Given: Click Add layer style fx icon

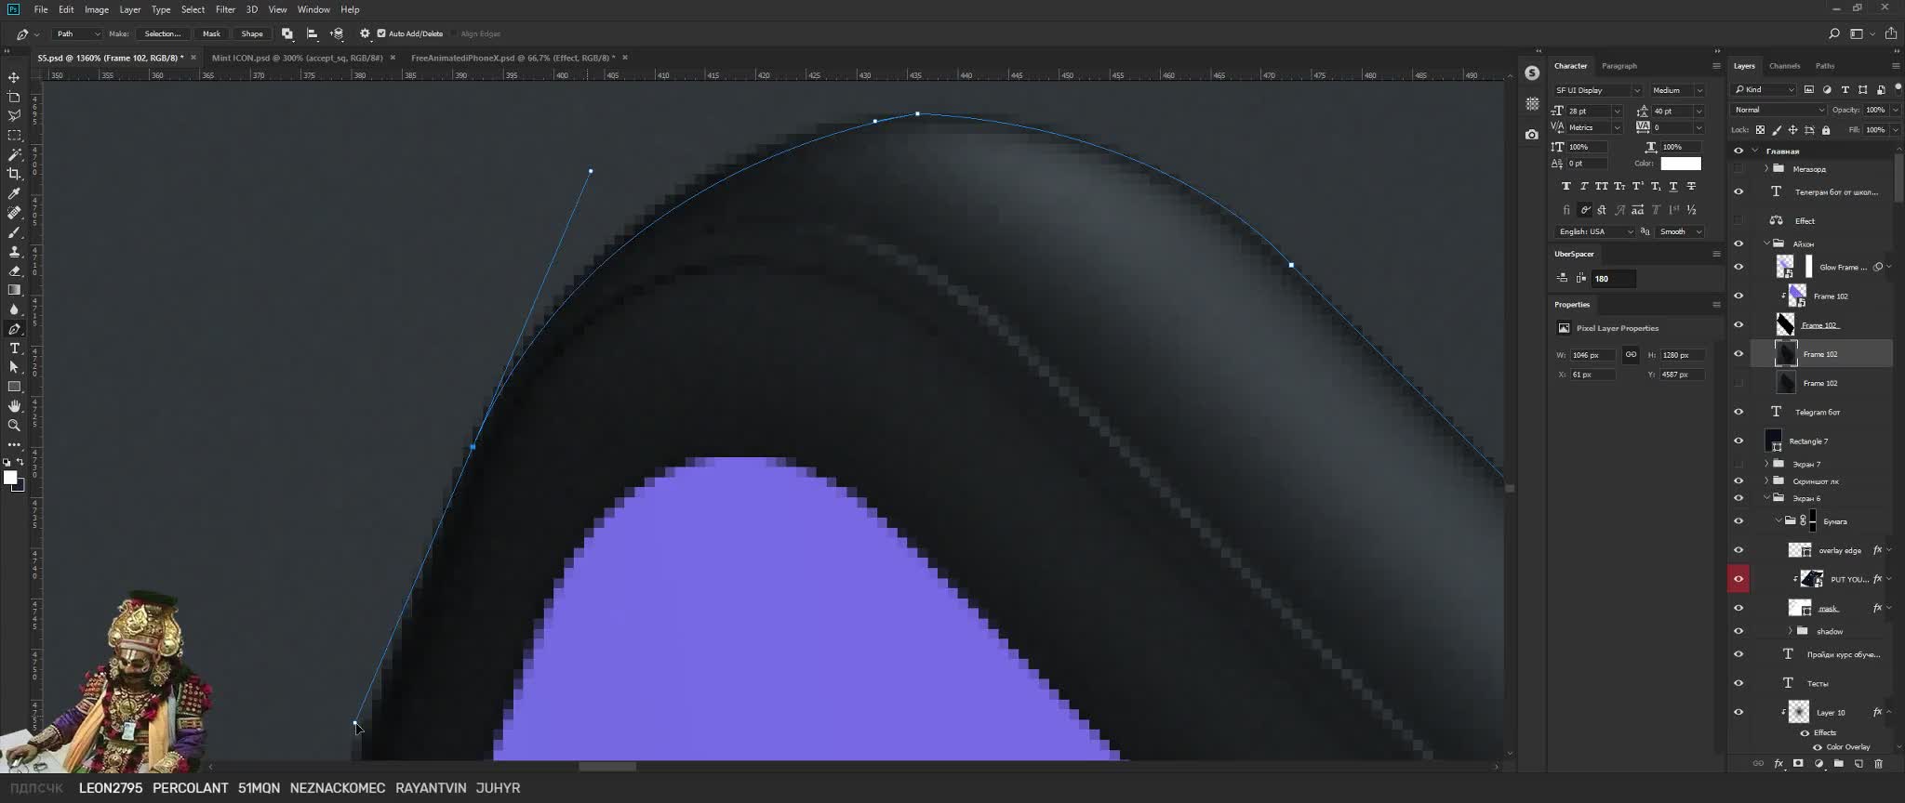Looking at the screenshot, I should coord(1778,764).
